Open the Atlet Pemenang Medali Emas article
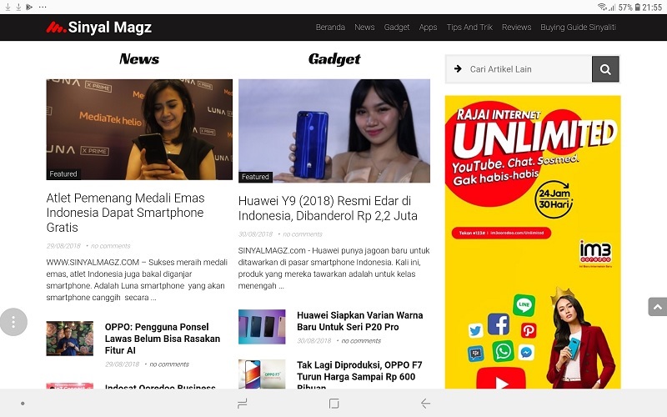This screenshot has width=667, height=417. 126,213
